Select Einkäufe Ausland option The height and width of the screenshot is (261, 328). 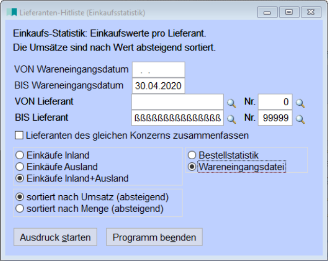(x=20, y=167)
